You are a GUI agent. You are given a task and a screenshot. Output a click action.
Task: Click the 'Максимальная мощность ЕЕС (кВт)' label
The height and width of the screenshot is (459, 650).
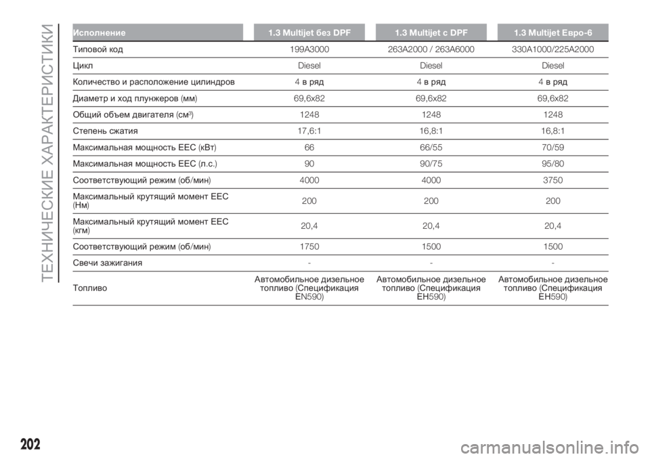point(145,148)
